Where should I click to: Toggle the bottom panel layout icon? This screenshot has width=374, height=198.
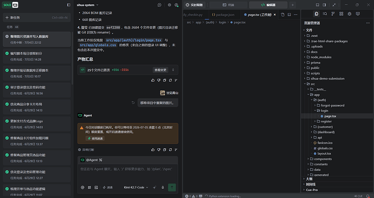pos(318,5)
